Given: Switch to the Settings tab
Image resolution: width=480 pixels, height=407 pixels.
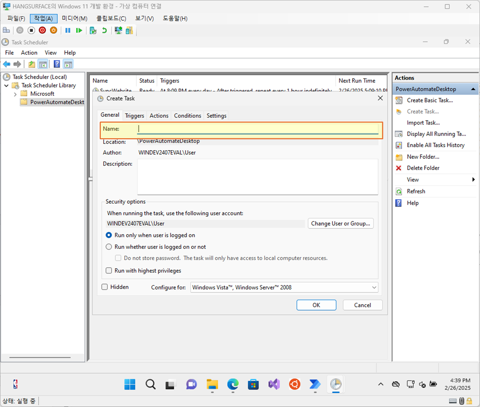Looking at the screenshot, I should [216, 116].
